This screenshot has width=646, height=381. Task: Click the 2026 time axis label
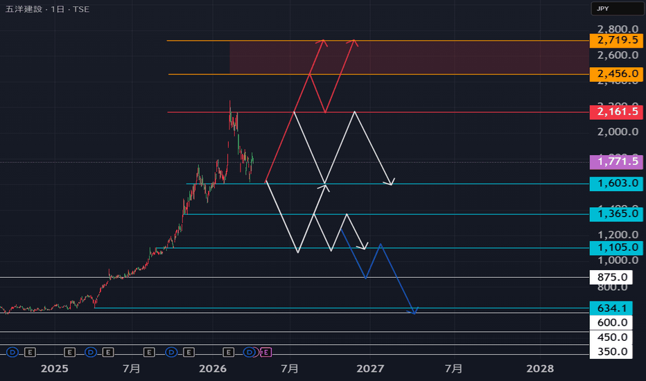point(213,369)
